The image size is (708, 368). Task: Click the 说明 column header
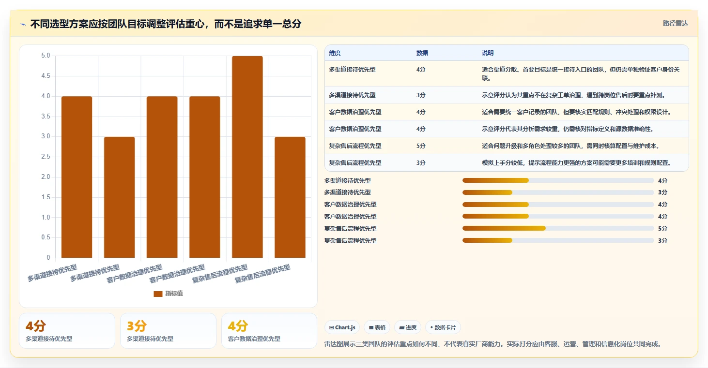(x=487, y=53)
